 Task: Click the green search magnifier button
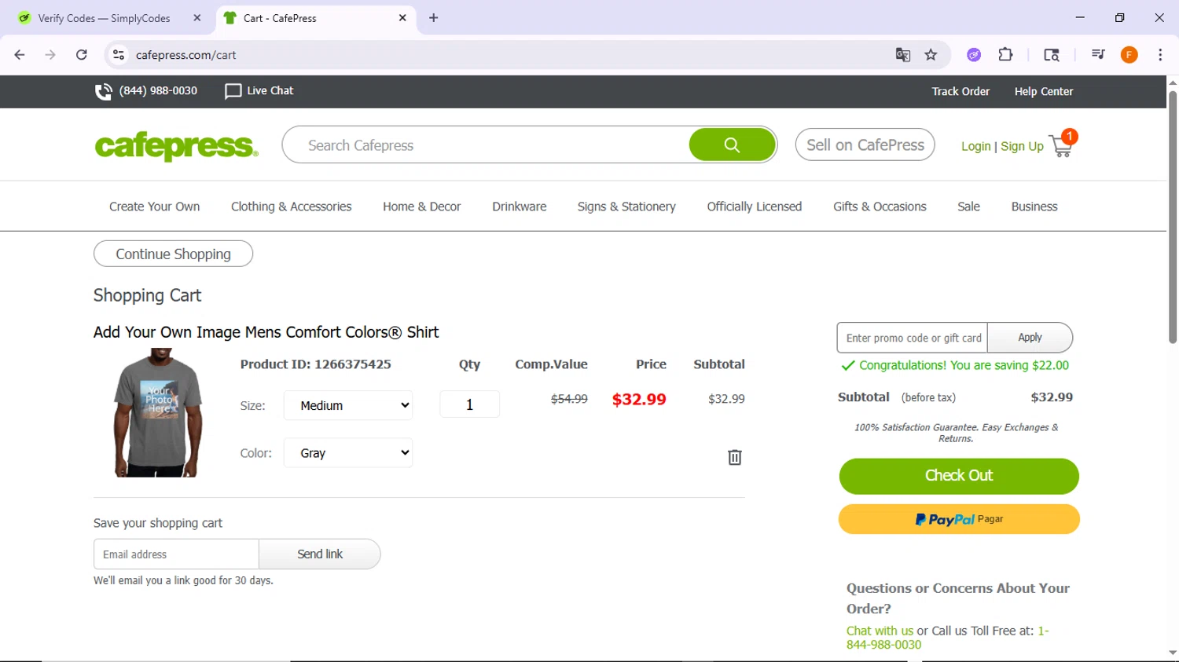coord(732,145)
